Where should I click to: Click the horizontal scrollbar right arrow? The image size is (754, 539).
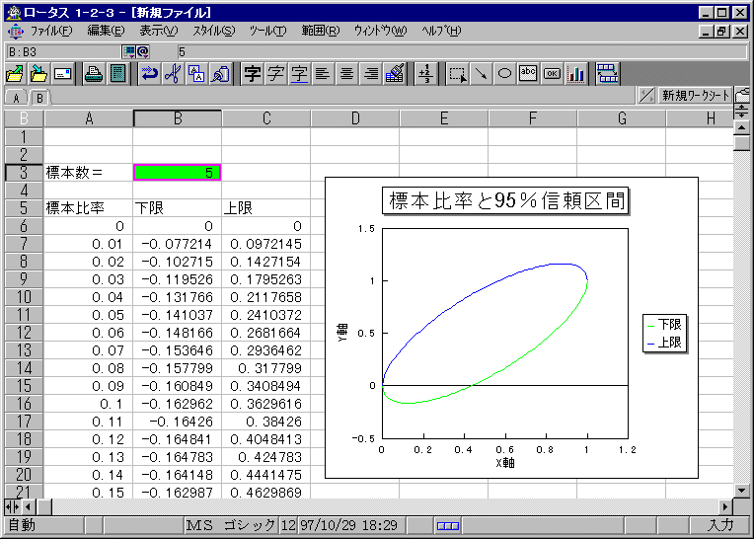pos(725,506)
